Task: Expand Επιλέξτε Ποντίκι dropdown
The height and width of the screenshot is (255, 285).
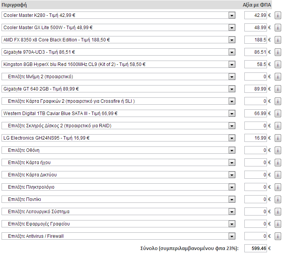Action: (x=118, y=199)
